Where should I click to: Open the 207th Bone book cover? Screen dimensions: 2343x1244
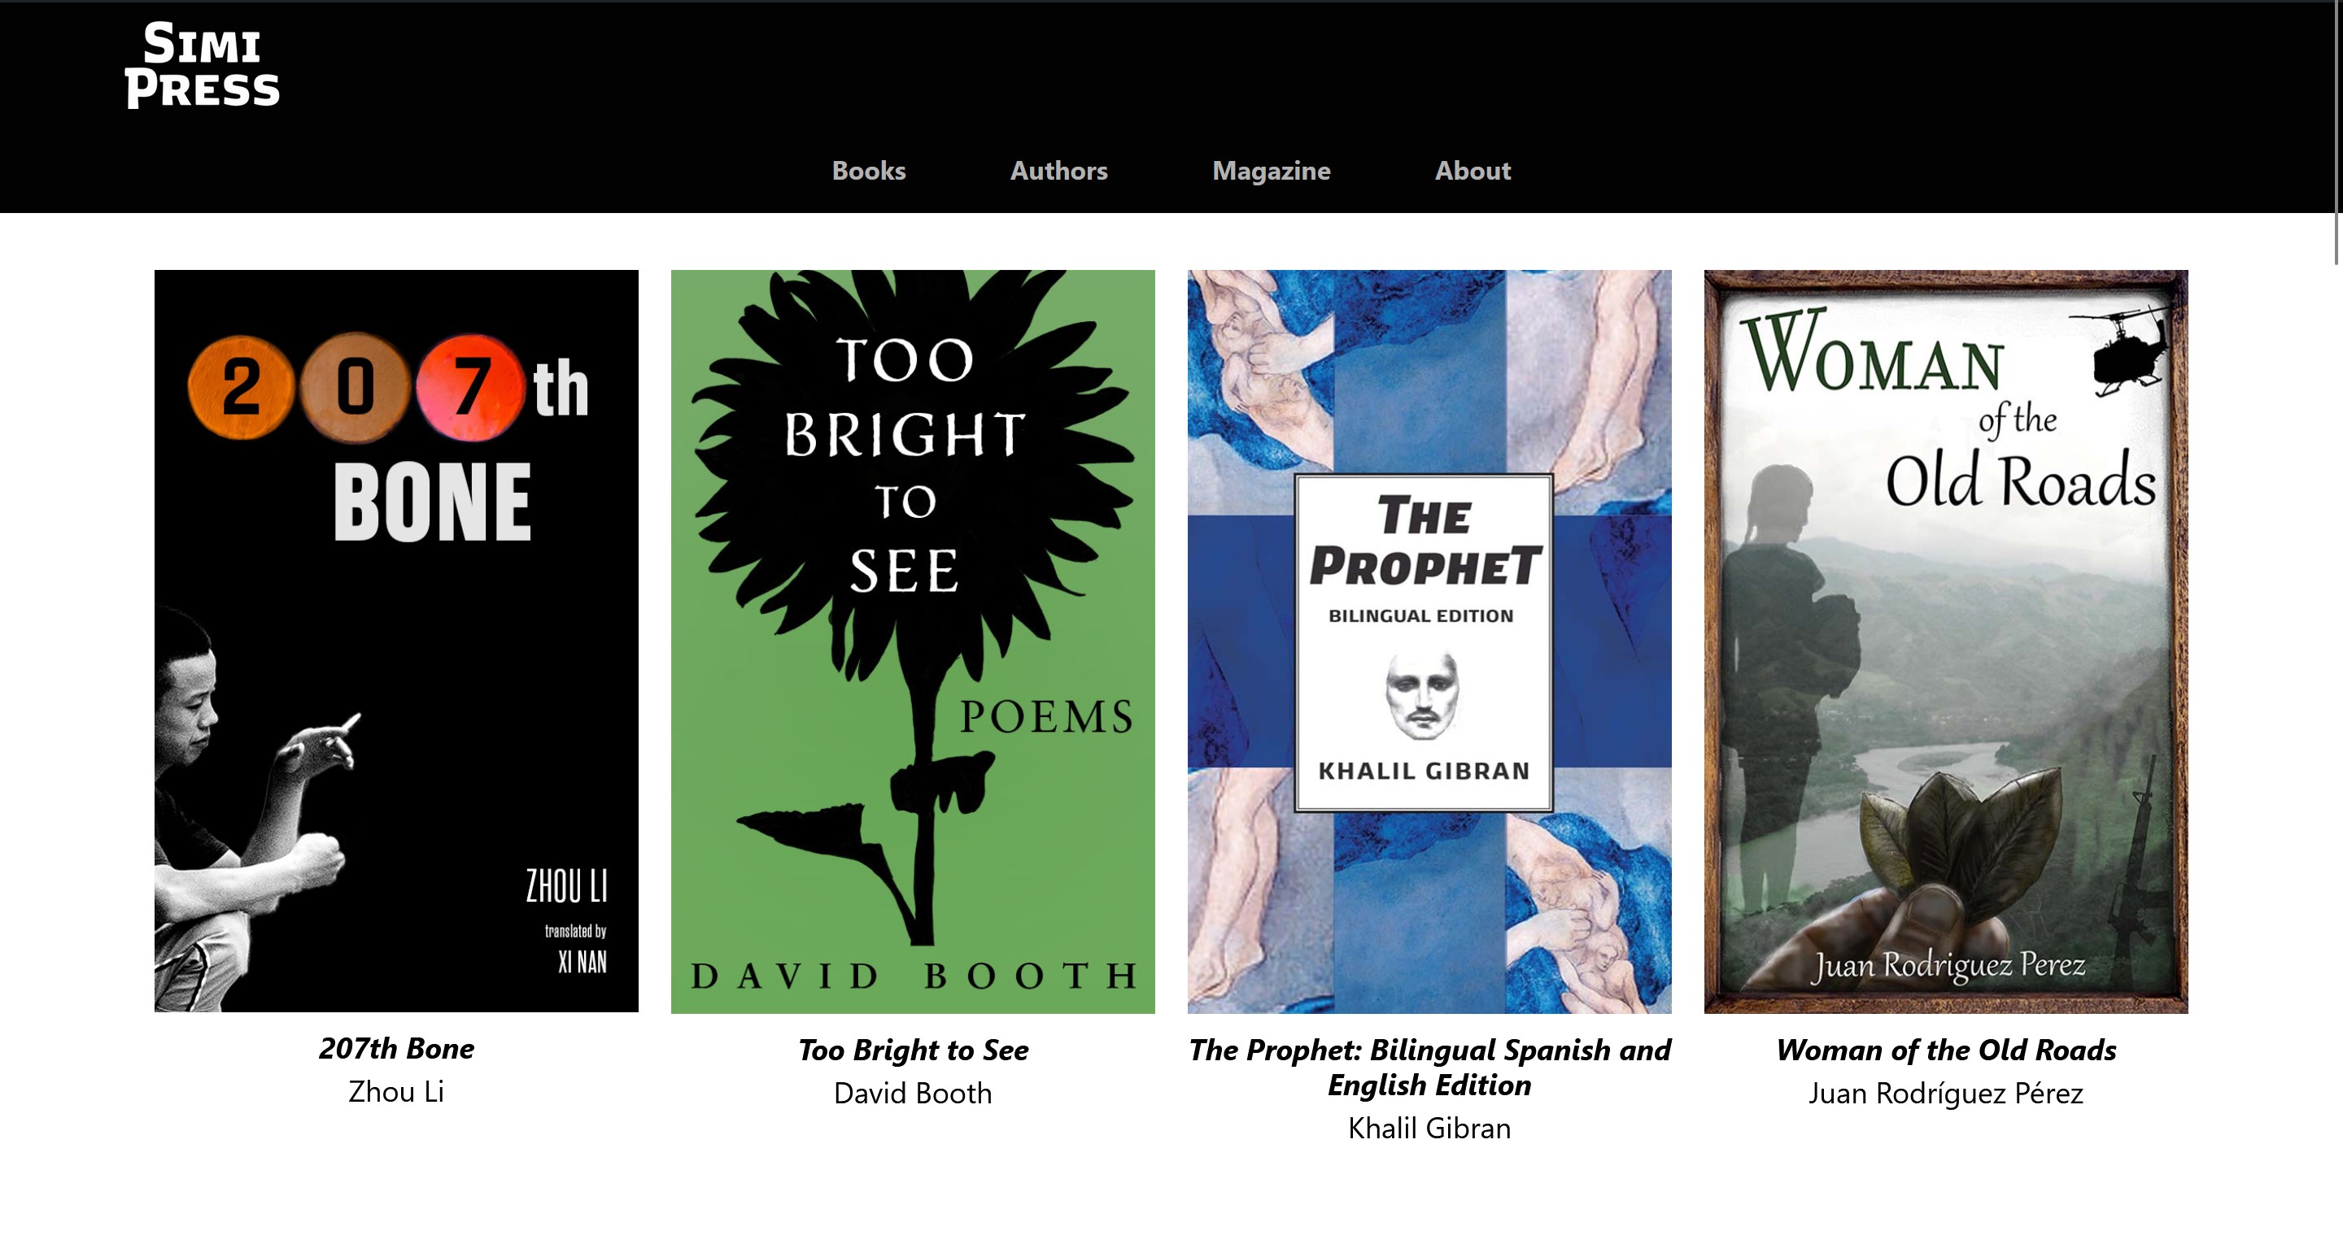(x=396, y=641)
